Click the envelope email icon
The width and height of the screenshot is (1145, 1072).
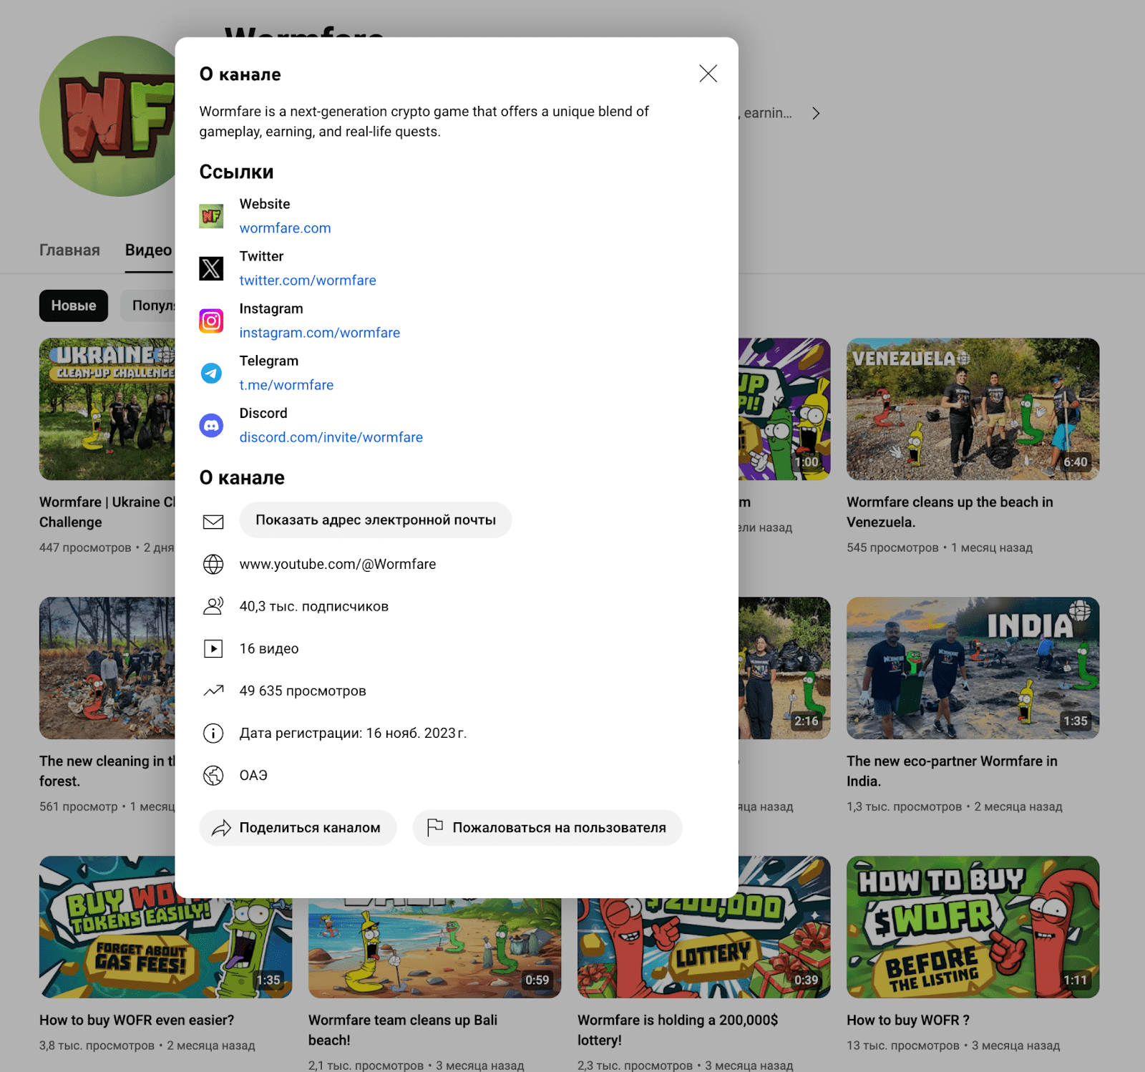tap(213, 521)
